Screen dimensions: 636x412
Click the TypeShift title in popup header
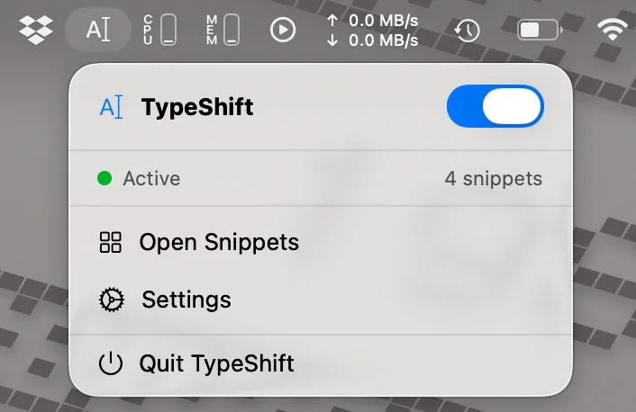197,107
